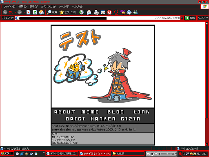Open the BLOG link on page

pos(116,112)
